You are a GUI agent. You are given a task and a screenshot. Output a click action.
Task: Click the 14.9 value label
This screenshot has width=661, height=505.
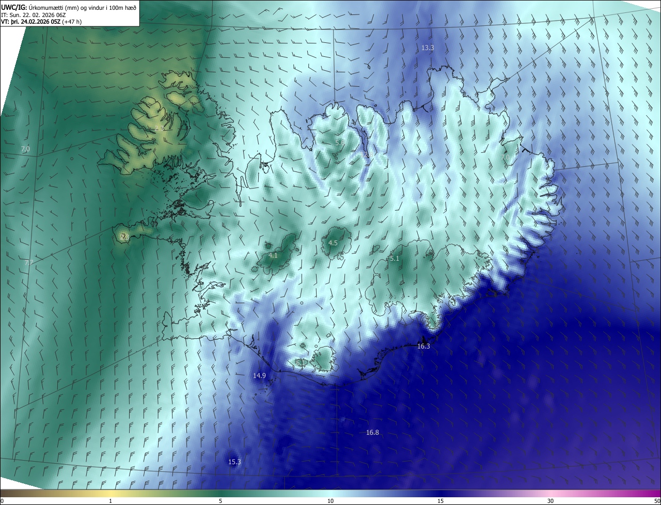[259, 376]
